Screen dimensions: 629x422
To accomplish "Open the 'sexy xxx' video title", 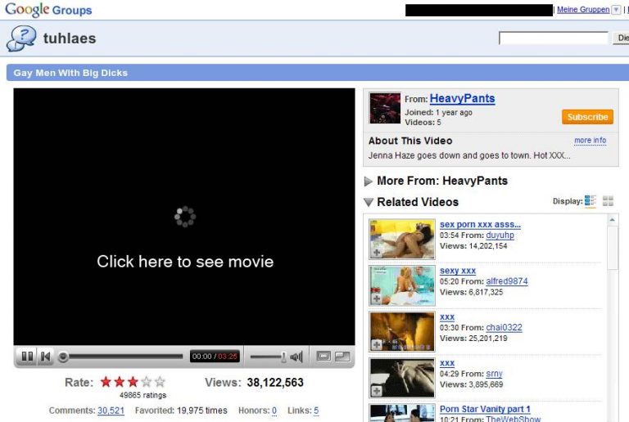I will 458,271.
